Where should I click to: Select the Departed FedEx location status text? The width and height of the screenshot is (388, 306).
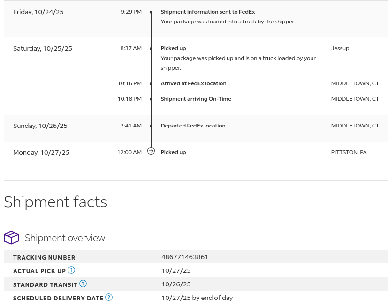click(x=193, y=126)
